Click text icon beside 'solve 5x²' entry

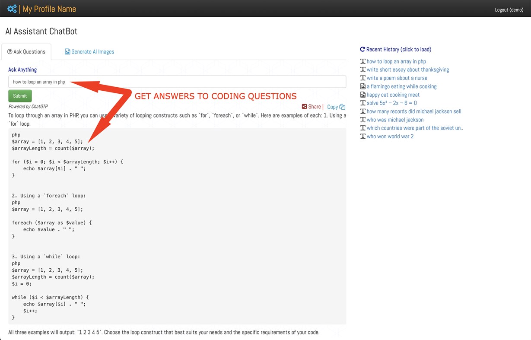tap(363, 103)
